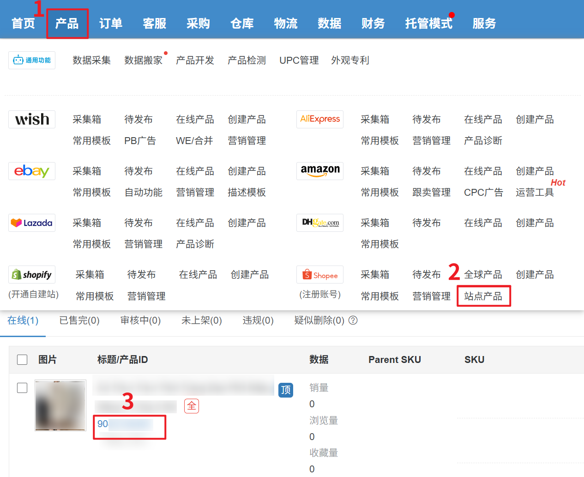Click the help icon beside 疑似删除
The width and height of the screenshot is (584, 477).
pos(353,320)
